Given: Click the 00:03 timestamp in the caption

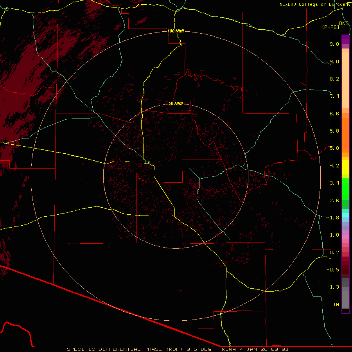Looking at the screenshot, I should point(280,349).
